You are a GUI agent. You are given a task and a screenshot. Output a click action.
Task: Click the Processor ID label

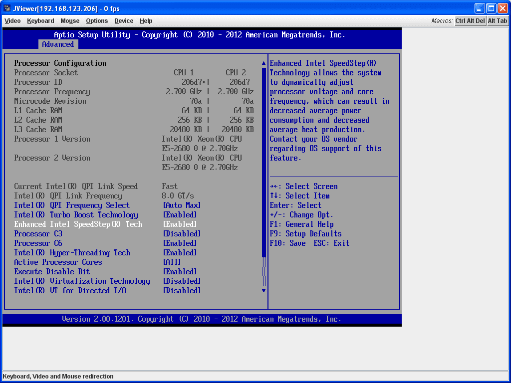[38, 82]
